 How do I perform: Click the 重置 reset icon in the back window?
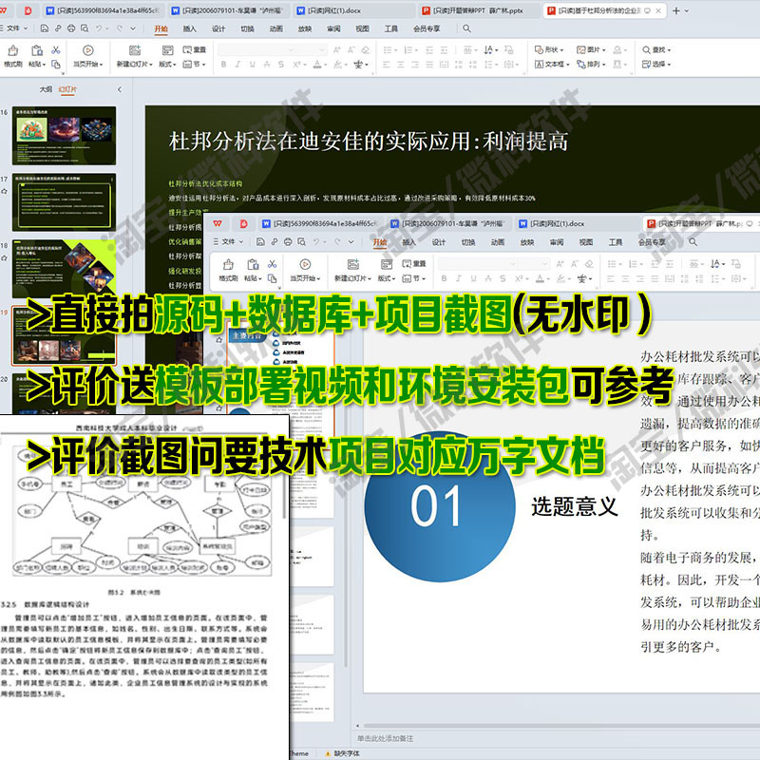pos(195,50)
